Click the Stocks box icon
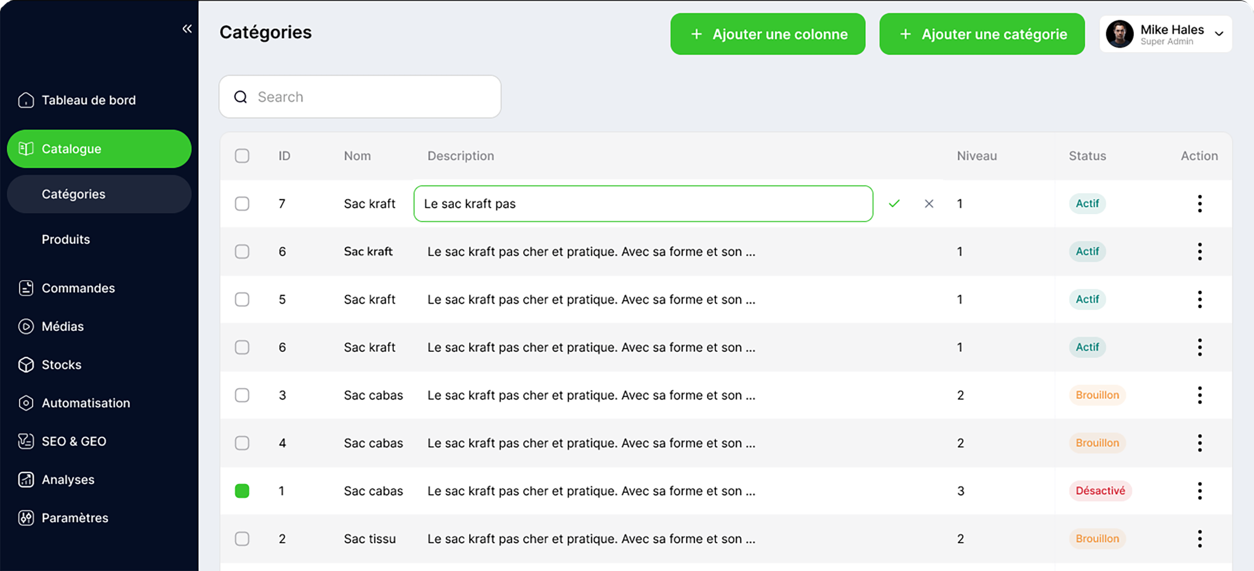Viewport: 1254px width, 571px height. pyautogui.click(x=26, y=365)
